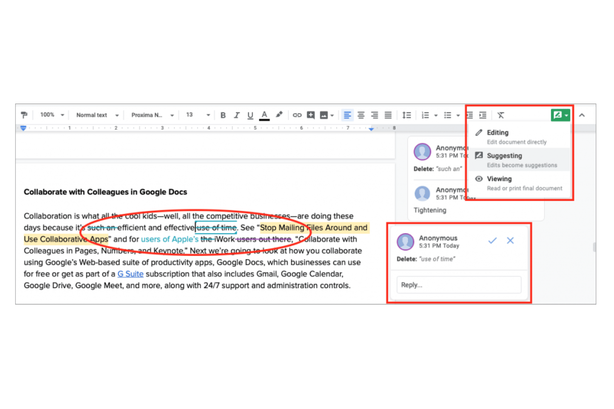Click the line spacing icon
Image resolution: width=614 pixels, height=409 pixels.
point(407,115)
